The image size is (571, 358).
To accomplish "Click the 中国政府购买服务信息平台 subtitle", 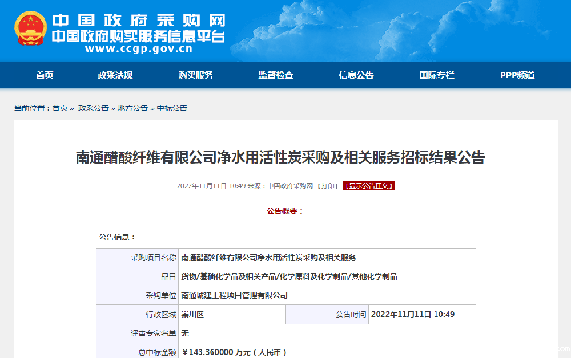I will point(138,36).
